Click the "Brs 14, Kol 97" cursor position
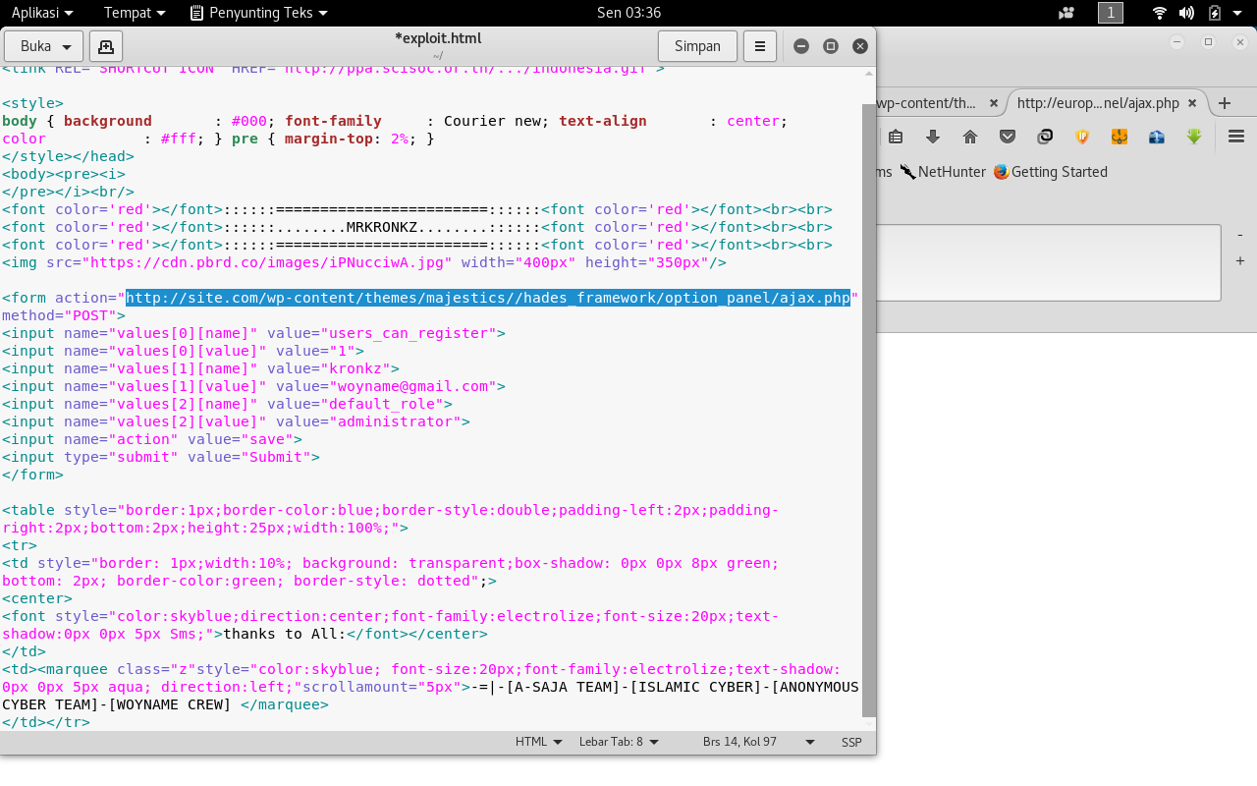 [x=740, y=742]
